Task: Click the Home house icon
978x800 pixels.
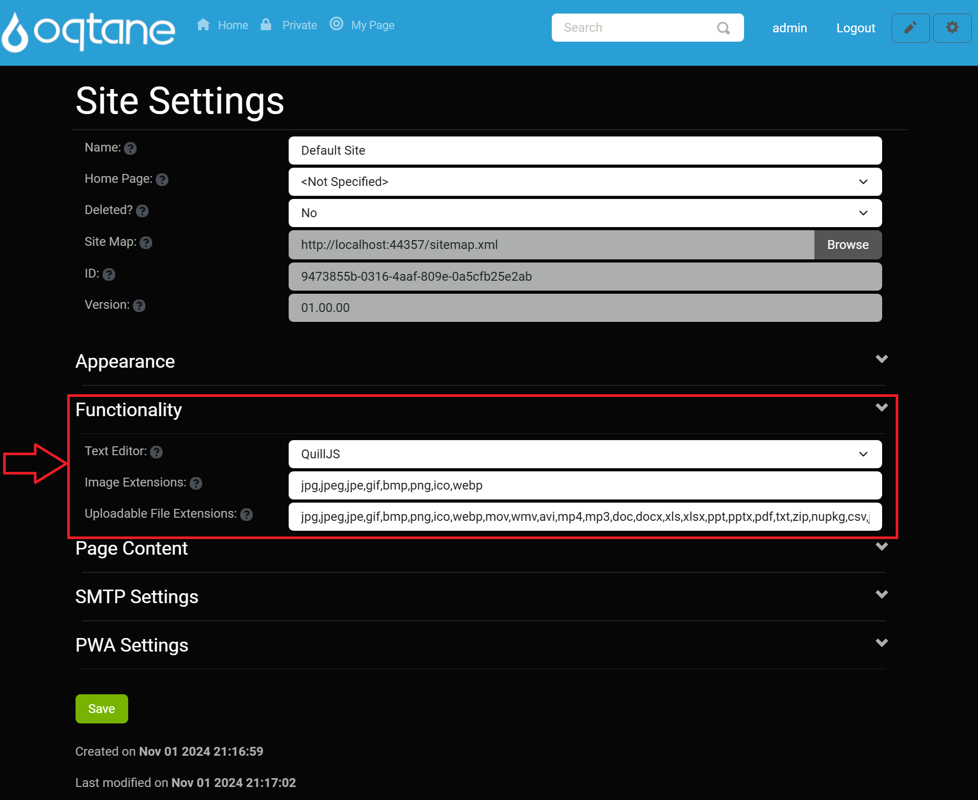Action: click(203, 24)
